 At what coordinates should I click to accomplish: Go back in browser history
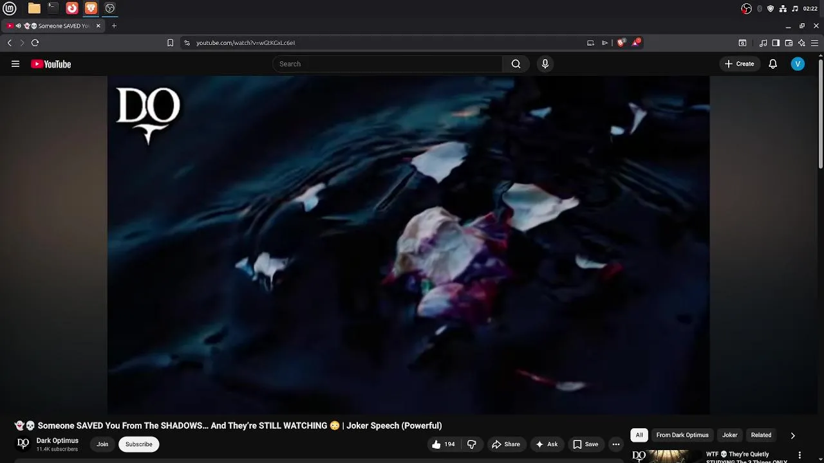(9, 43)
